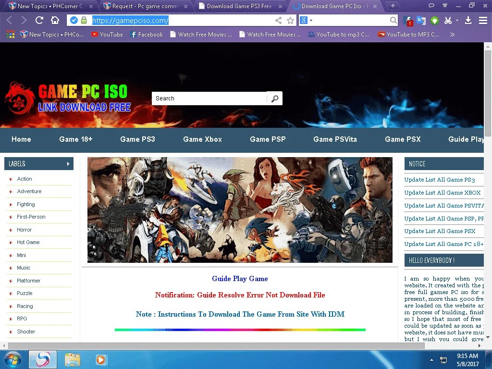Image resolution: width=492 pixels, height=369 pixels.
Task: Click the address bar URL field
Action: (x=182, y=20)
